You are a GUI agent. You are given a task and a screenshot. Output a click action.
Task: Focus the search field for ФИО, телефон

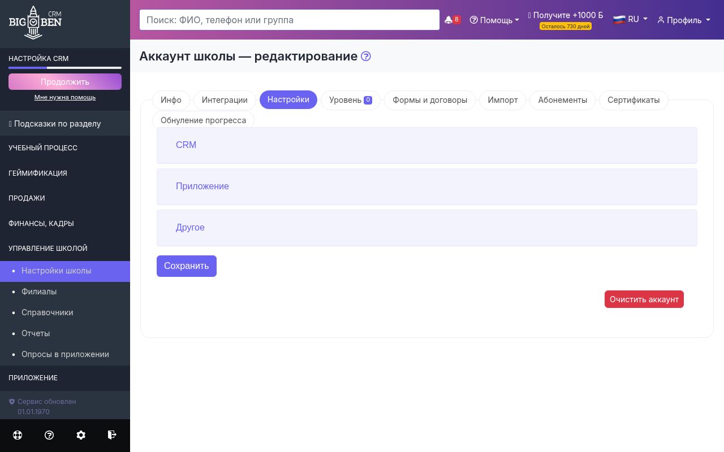pos(289,20)
